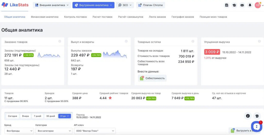Expand the Внешняя аналитика dropdown

click(52, 5)
